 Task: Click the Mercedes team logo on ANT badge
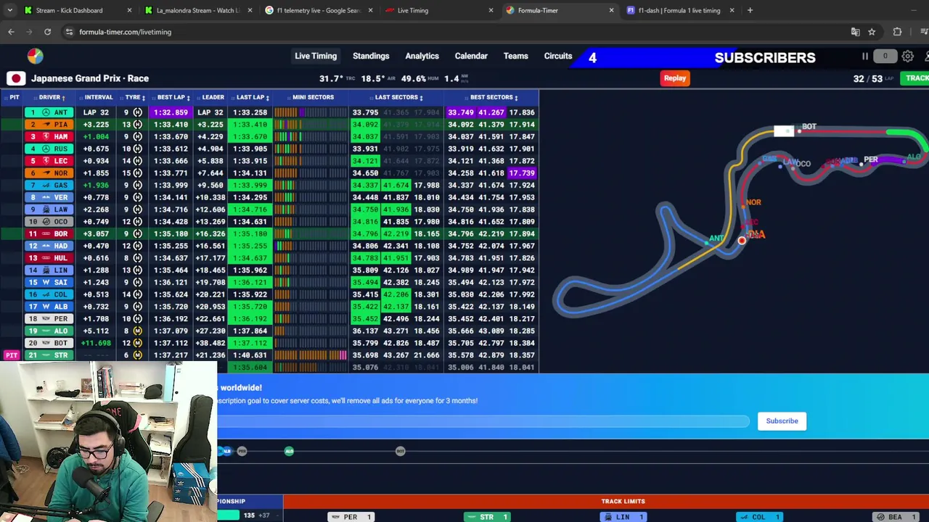(x=46, y=112)
